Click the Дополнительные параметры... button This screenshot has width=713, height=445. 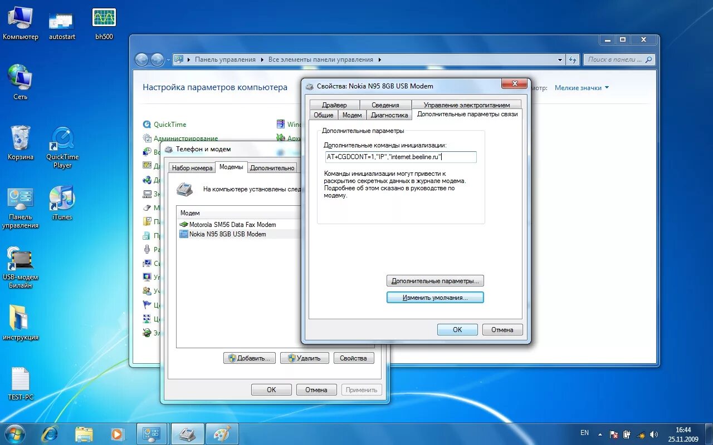tap(435, 281)
